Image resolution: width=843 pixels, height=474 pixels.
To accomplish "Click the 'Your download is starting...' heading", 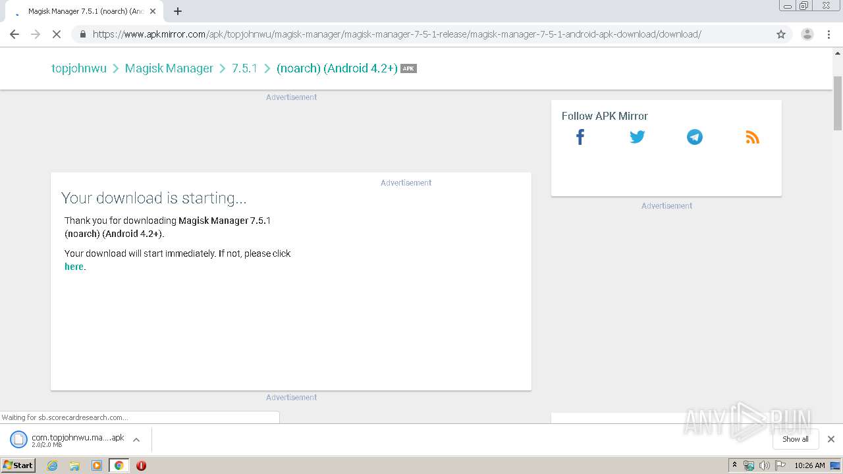I will (x=154, y=198).
